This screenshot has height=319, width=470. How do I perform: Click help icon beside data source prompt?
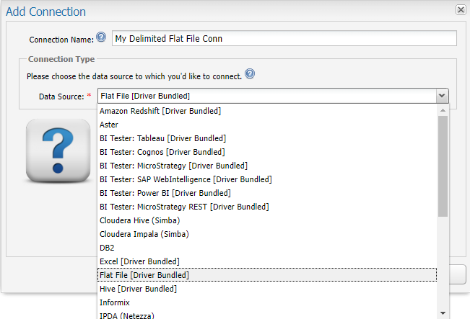click(250, 73)
